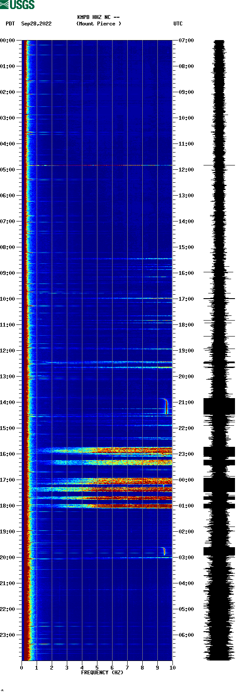Select the 7 Hz frequency tick label
This screenshot has height=695, width=238.
127,668
